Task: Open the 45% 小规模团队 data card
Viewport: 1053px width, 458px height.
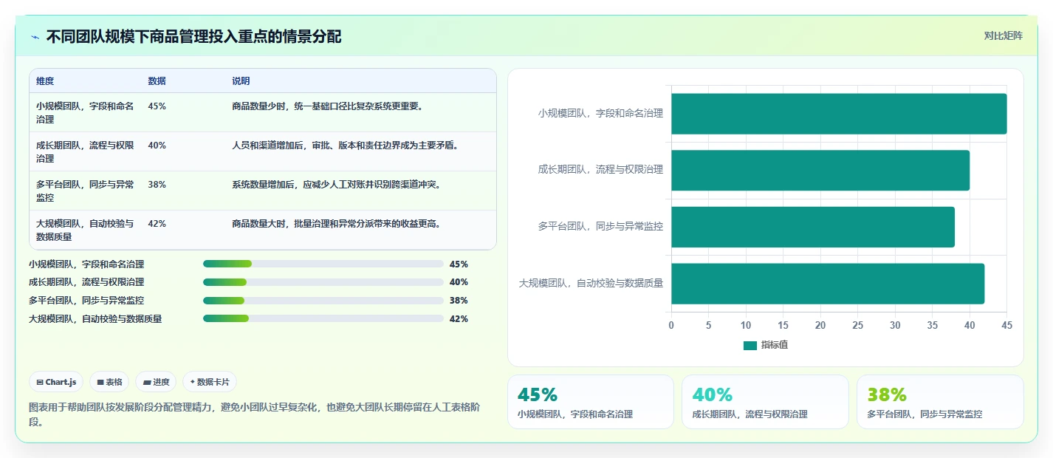Action: [591, 402]
